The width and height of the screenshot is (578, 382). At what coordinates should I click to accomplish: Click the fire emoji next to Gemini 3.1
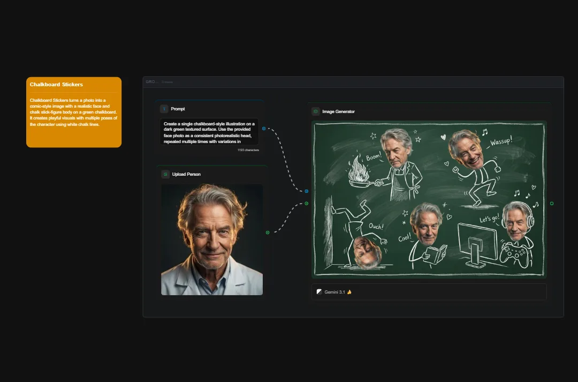pyautogui.click(x=350, y=292)
